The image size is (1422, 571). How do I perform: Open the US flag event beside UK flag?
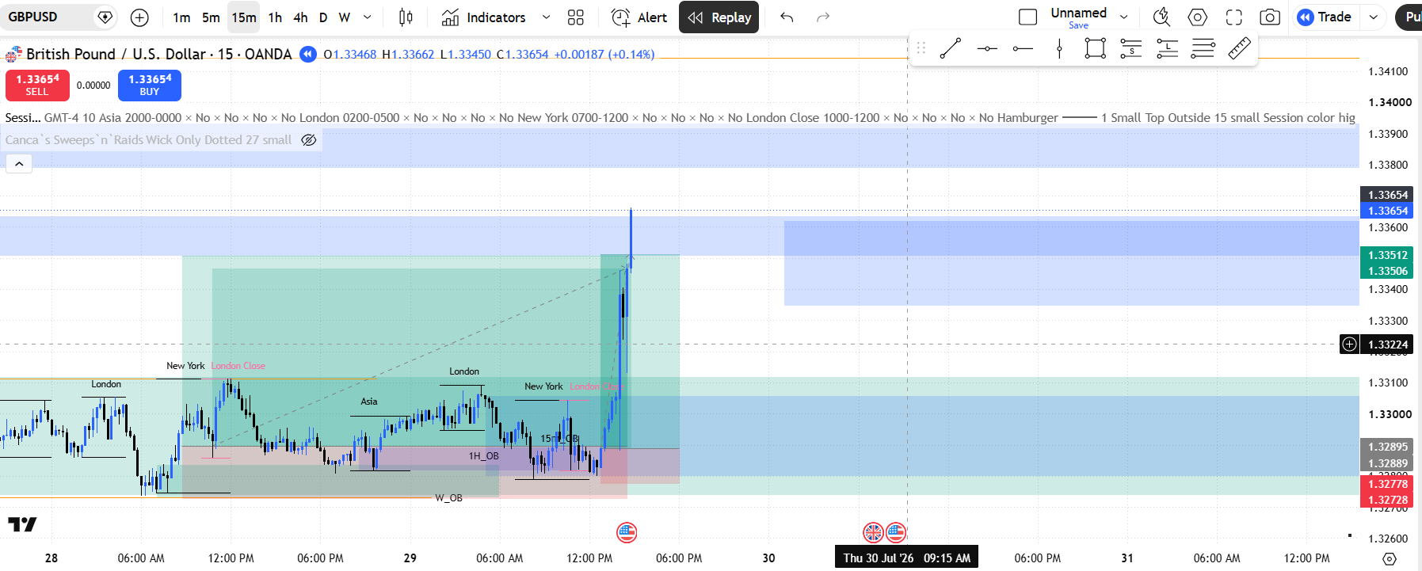(896, 532)
